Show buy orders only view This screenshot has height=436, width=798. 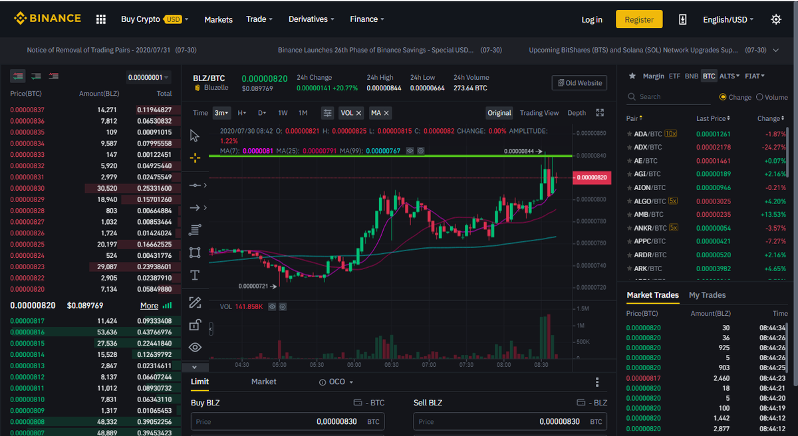click(x=36, y=76)
